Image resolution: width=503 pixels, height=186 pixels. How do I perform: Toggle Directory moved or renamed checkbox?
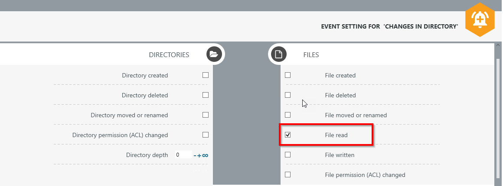click(x=206, y=115)
